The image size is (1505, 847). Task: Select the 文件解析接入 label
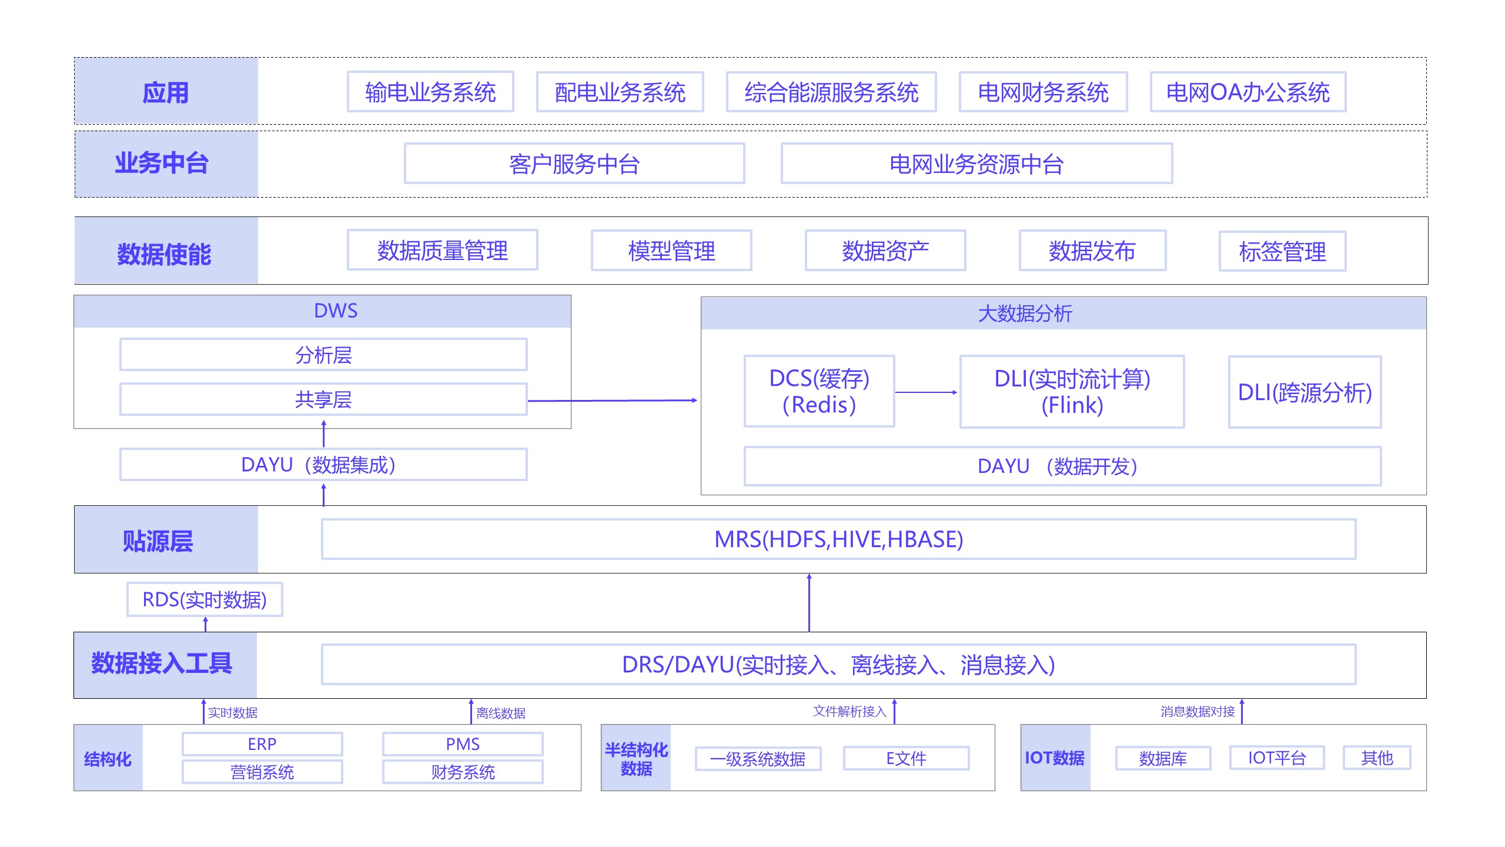tap(850, 712)
